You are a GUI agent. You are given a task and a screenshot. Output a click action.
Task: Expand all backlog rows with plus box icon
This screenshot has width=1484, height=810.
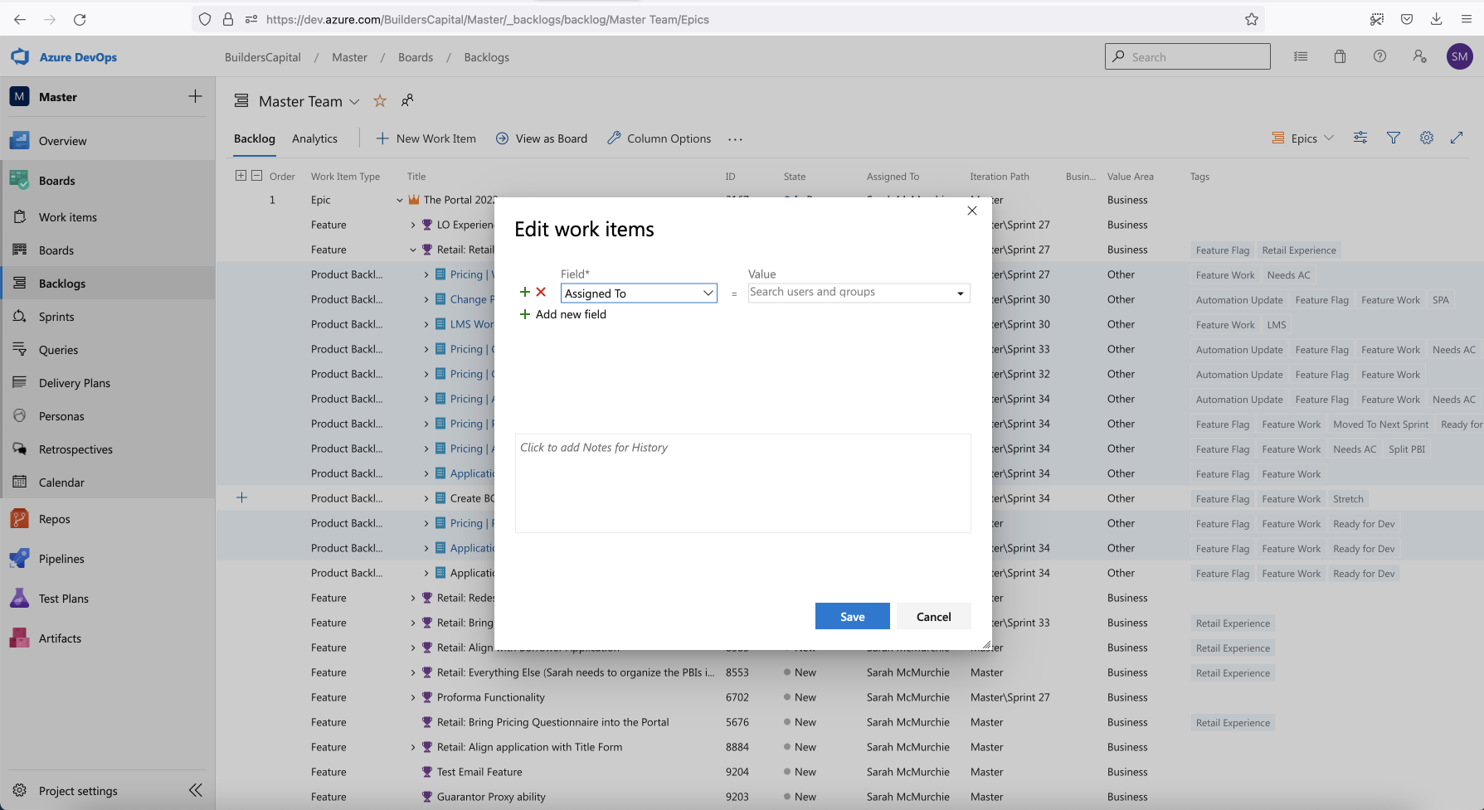pyautogui.click(x=241, y=176)
